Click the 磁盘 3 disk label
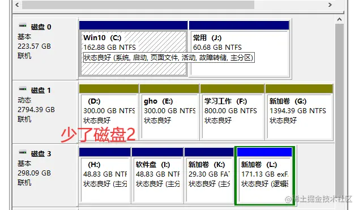Image resolution: width=359 pixels, height=210 pixels. (x=41, y=154)
